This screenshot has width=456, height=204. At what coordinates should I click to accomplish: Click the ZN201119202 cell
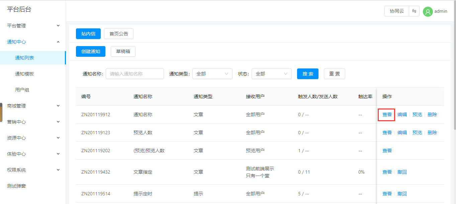pos(96,151)
